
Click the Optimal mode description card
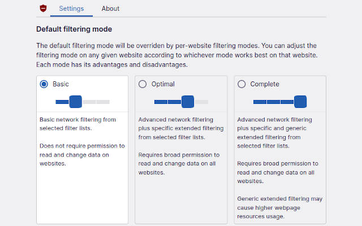coord(181,150)
